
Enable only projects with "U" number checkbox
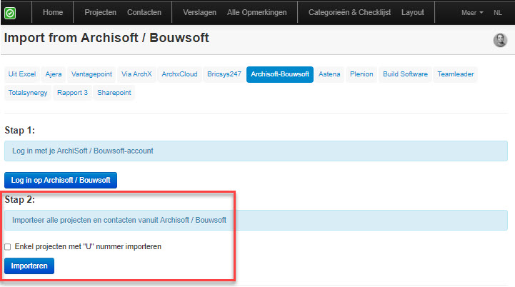click(8, 247)
